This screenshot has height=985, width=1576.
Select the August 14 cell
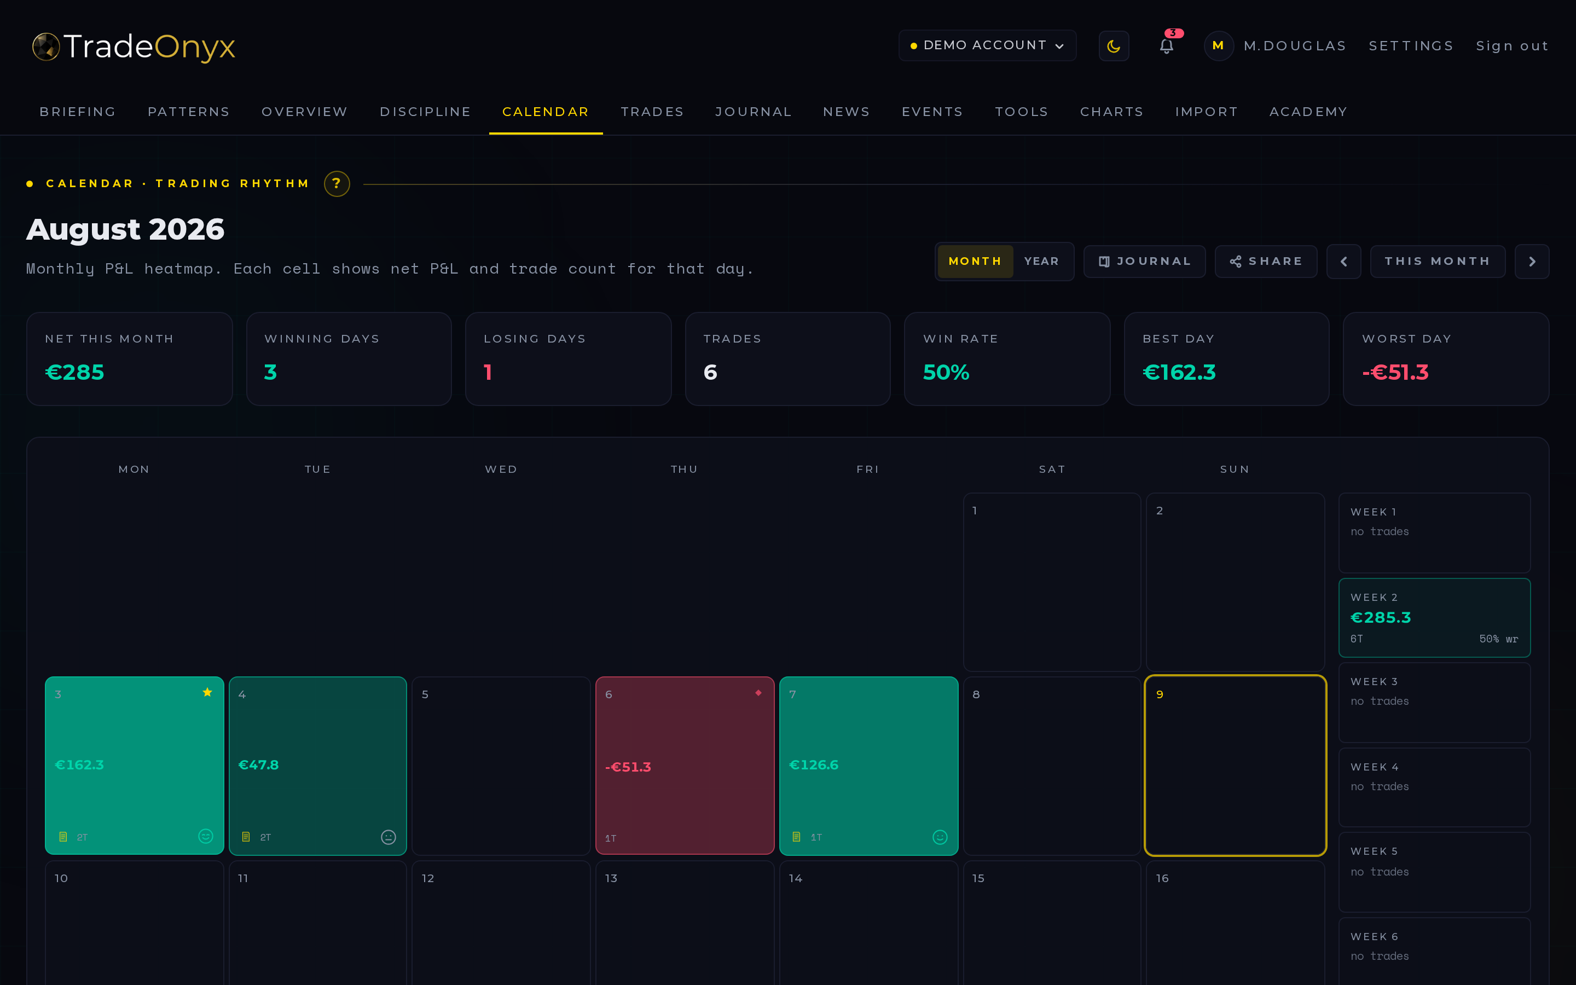[869, 923]
